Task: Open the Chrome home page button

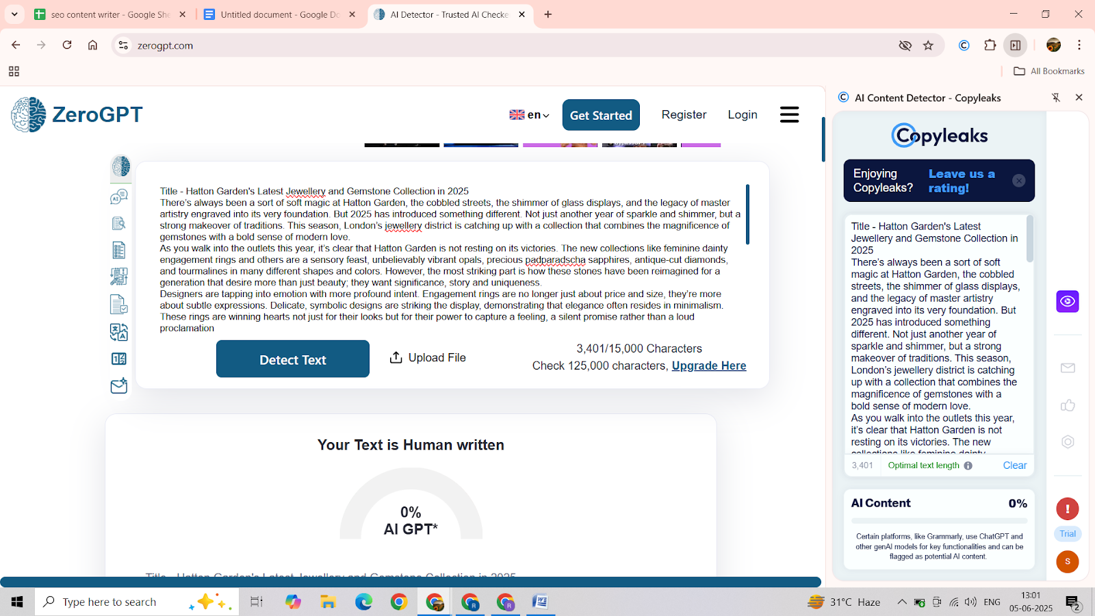Action: (92, 45)
